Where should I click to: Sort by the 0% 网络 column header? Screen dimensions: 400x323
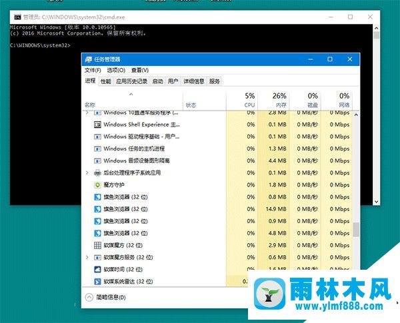(x=337, y=101)
